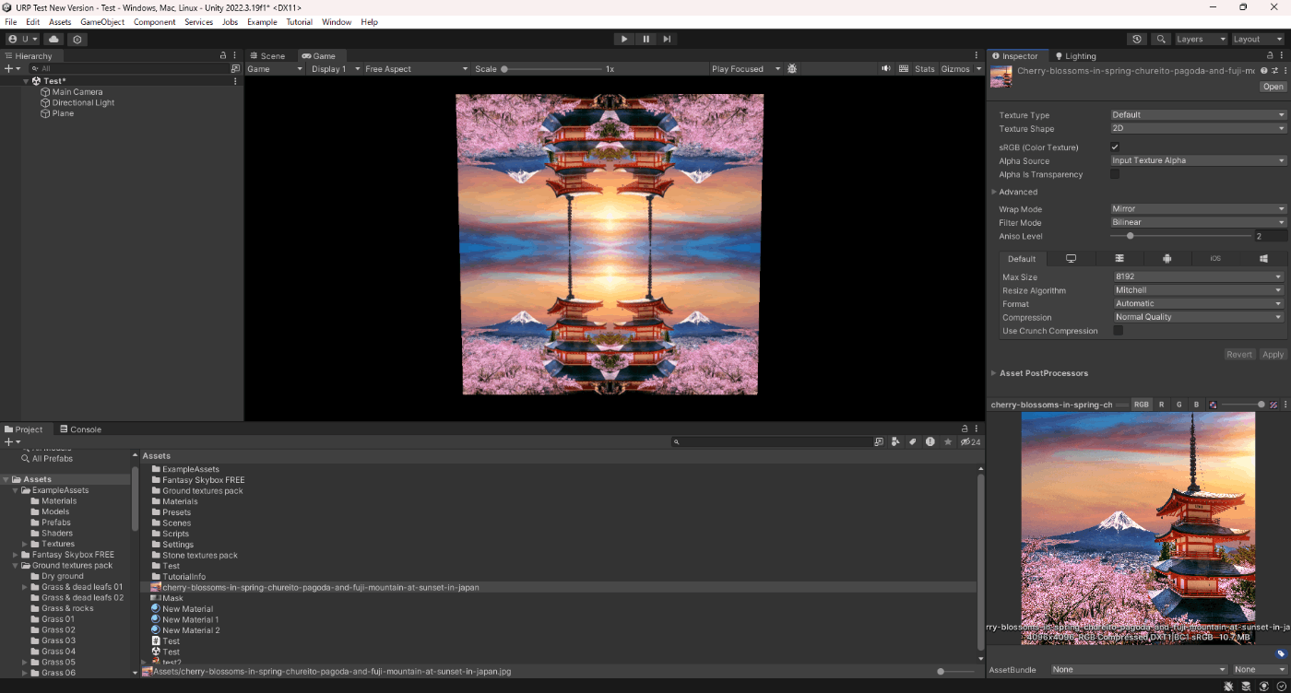Toggle the Favorites star icon in Project
This screenshot has width=1291, height=693.
click(947, 442)
